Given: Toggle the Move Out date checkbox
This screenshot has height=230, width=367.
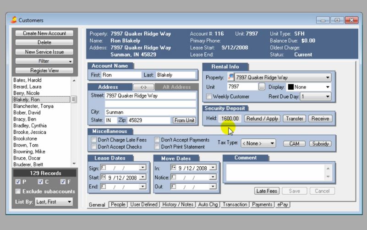Looking at the screenshot, I should point(174,186).
